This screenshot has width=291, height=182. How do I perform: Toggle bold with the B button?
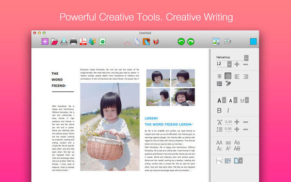pos(219,111)
